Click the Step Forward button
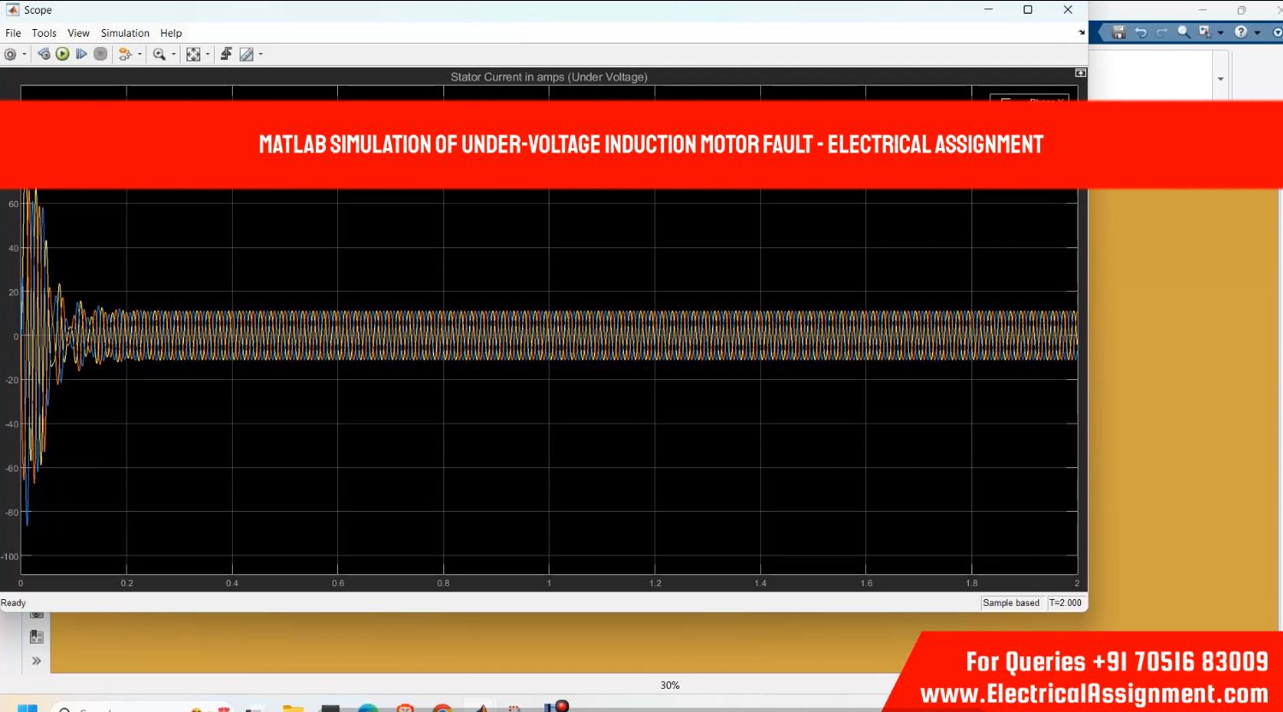This screenshot has width=1283, height=712. (x=81, y=54)
